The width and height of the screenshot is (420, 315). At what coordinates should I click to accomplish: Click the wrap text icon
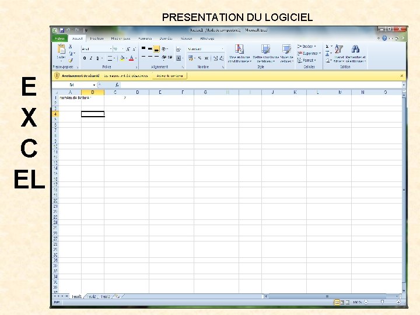(178, 49)
